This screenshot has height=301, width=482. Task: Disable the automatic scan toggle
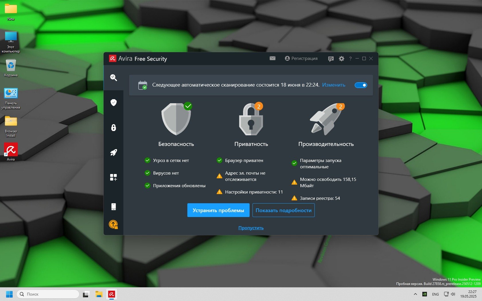pos(361,85)
